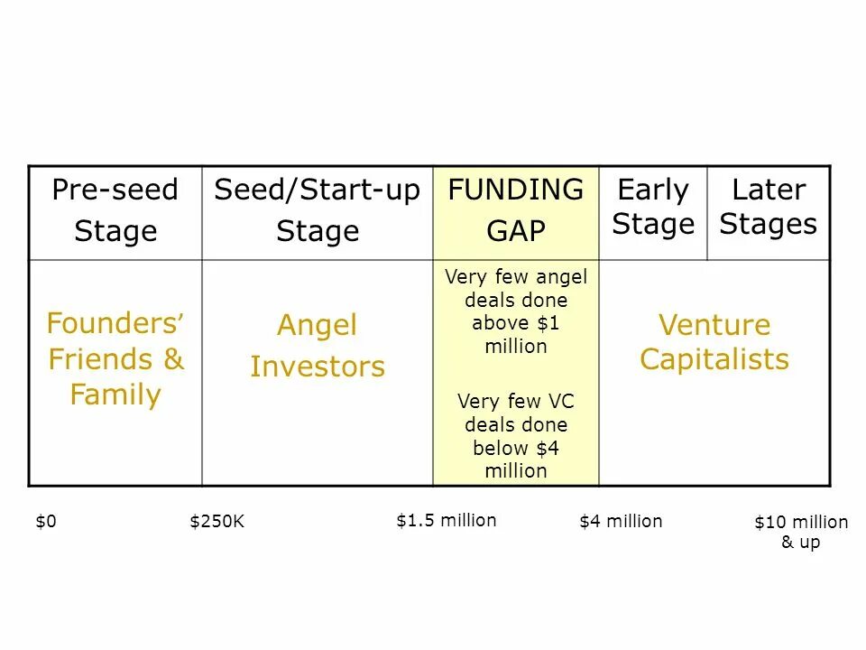Click the $0 label below the table

pos(46,521)
